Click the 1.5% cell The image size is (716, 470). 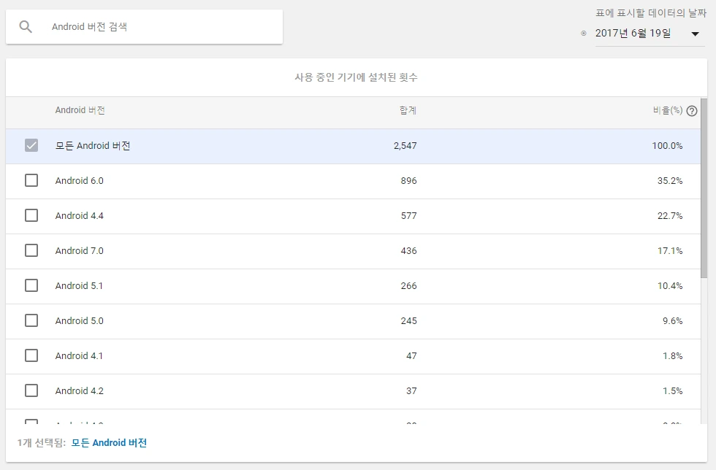(x=673, y=391)
